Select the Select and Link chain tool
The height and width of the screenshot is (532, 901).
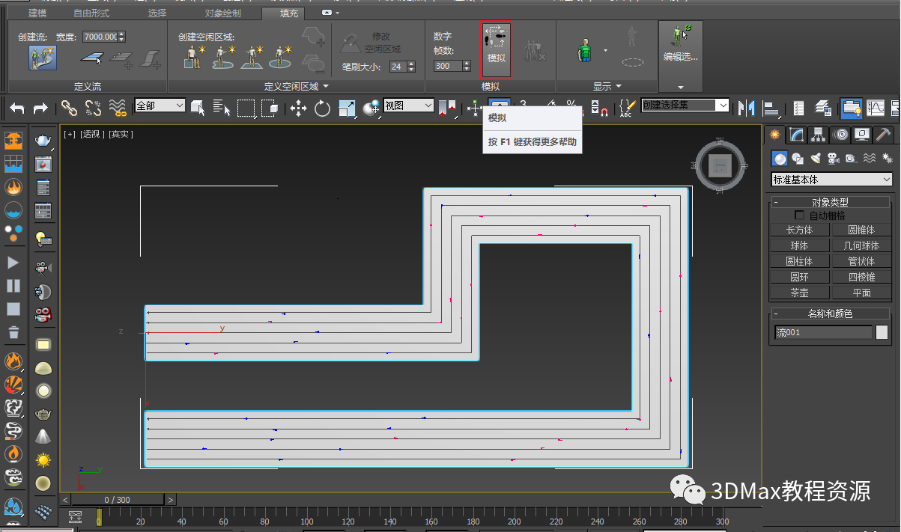[69, 108]
